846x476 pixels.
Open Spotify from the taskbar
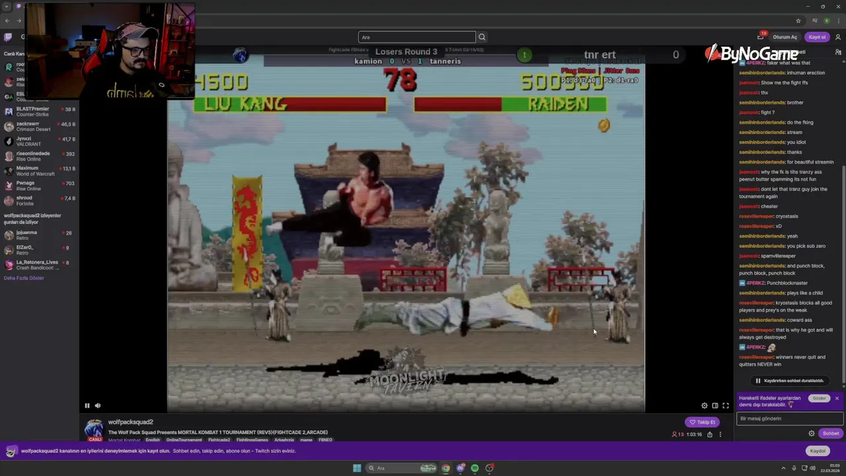[475, 468]
